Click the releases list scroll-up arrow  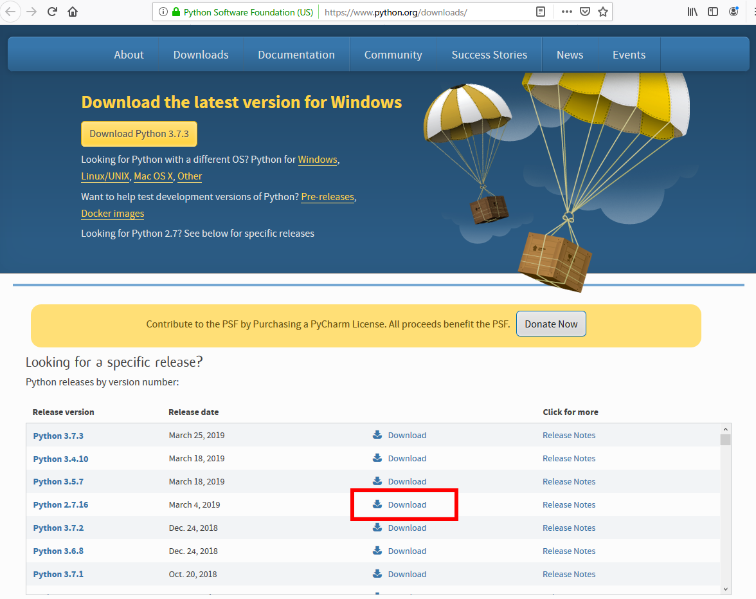pos(725,429)
